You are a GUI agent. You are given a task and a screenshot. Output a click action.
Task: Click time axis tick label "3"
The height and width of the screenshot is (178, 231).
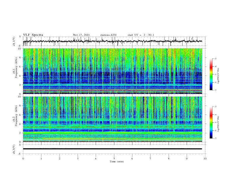click(78, 159)
